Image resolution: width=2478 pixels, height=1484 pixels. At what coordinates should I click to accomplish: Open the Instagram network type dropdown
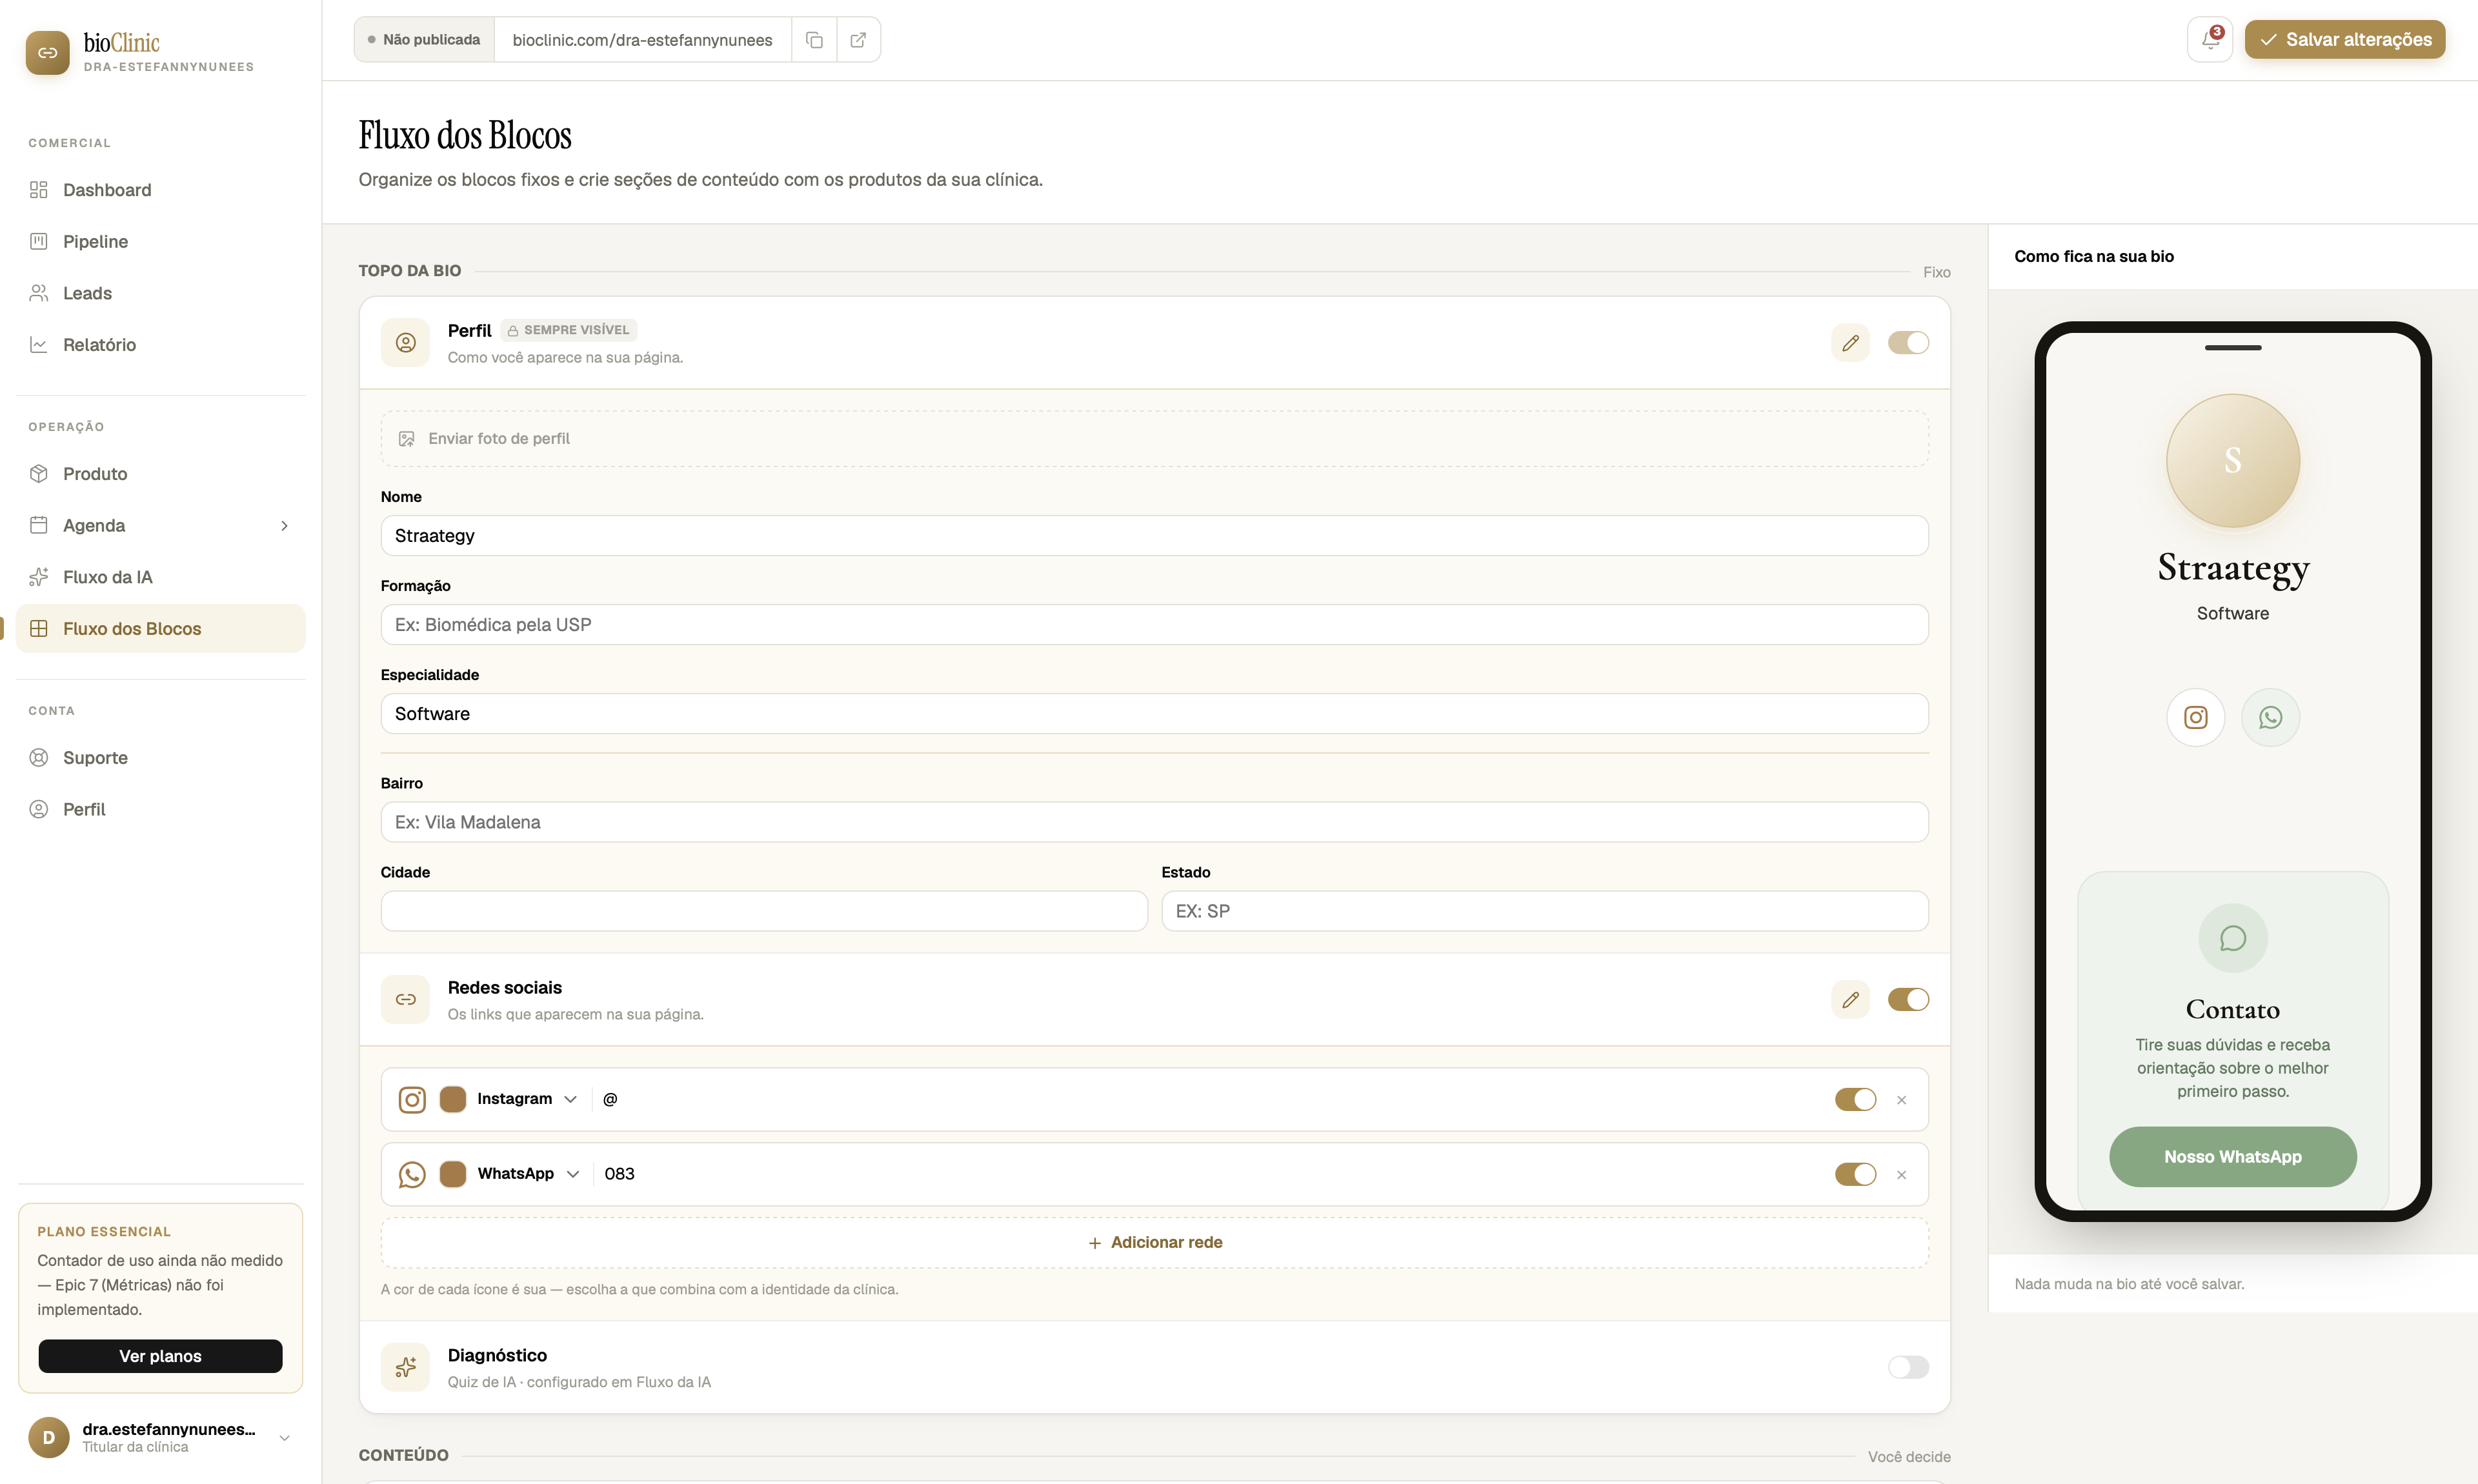527,1099
